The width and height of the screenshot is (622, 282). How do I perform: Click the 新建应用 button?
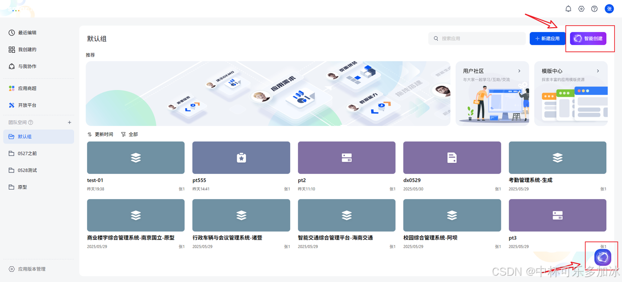(x=548, y=39)
